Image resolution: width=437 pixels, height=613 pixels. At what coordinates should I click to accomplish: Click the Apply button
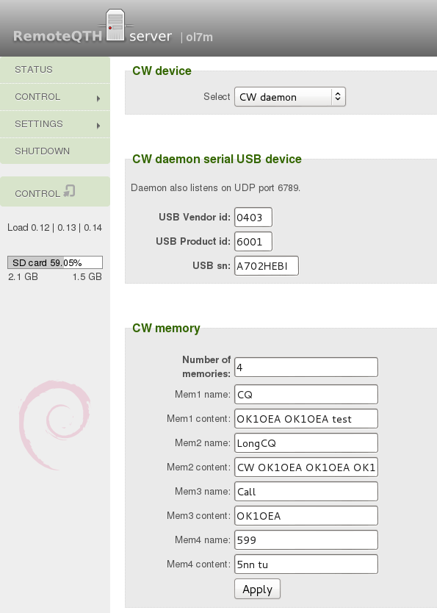point(257,589)
